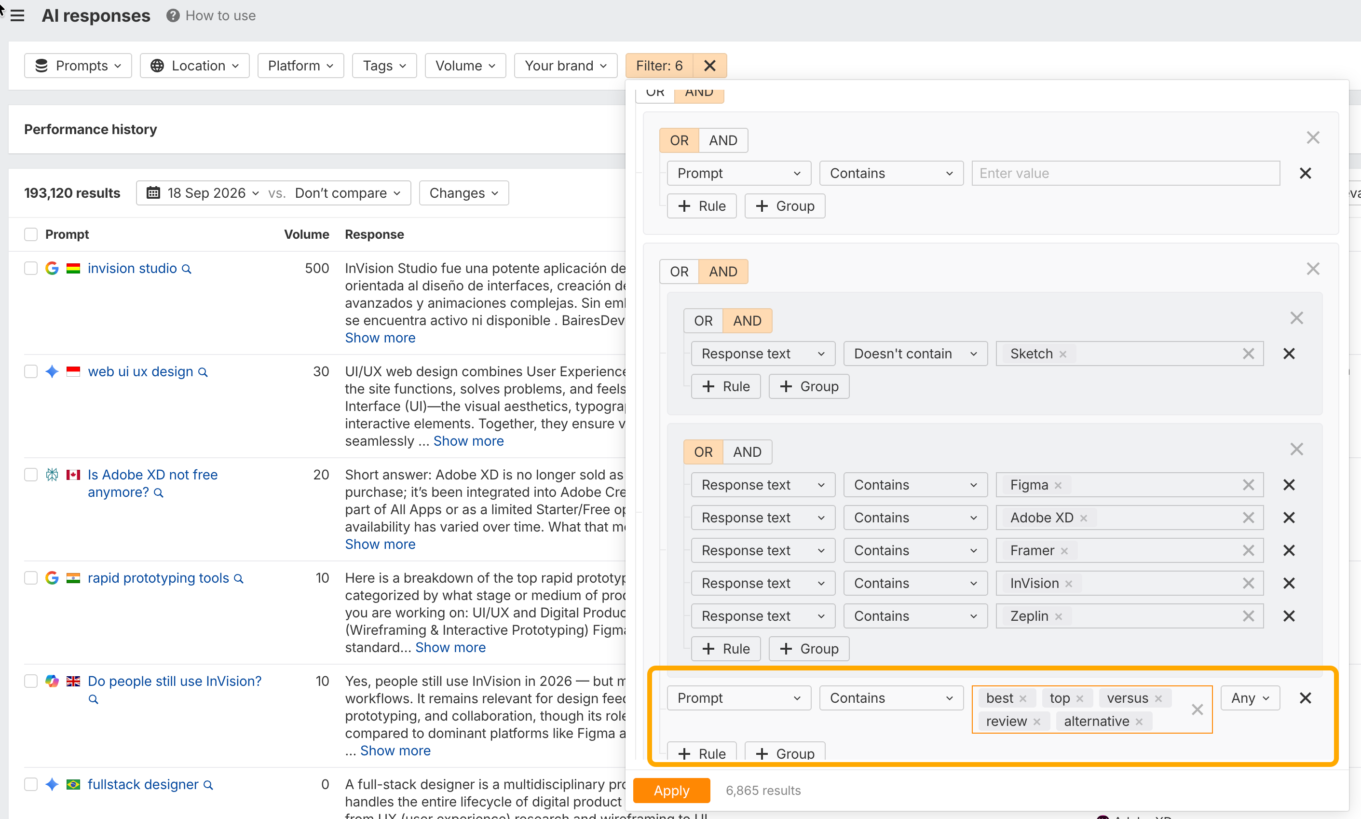Open the Location filter dropdown
Viewport: 1361px width, 819px height.
[195, 66]
